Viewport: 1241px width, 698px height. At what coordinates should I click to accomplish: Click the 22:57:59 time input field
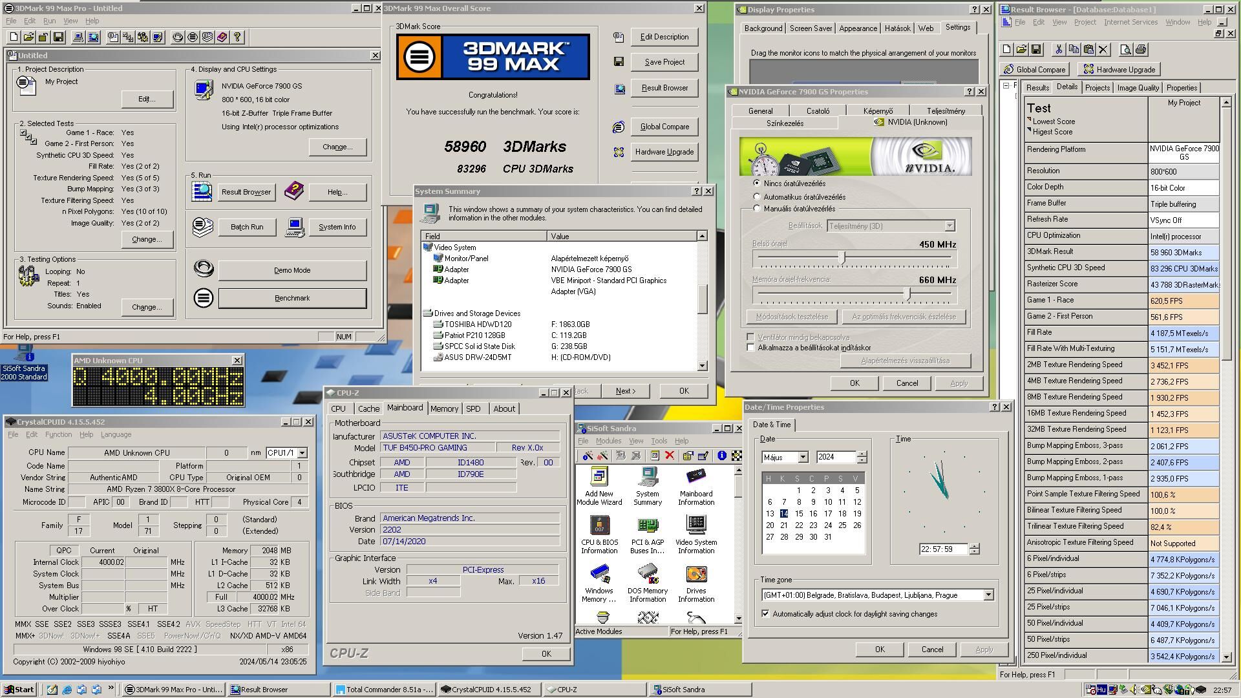tap(943, 549)
